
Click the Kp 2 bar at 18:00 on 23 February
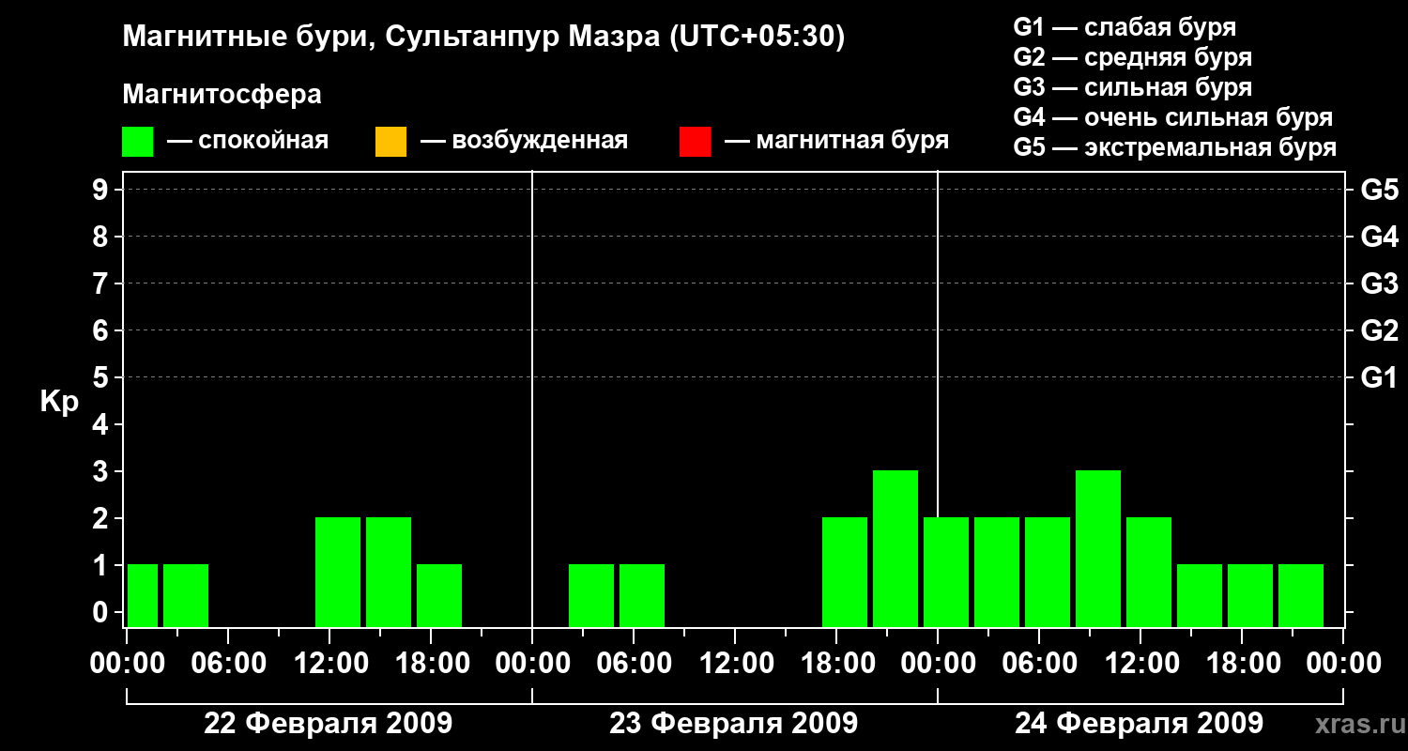(845, 572)
